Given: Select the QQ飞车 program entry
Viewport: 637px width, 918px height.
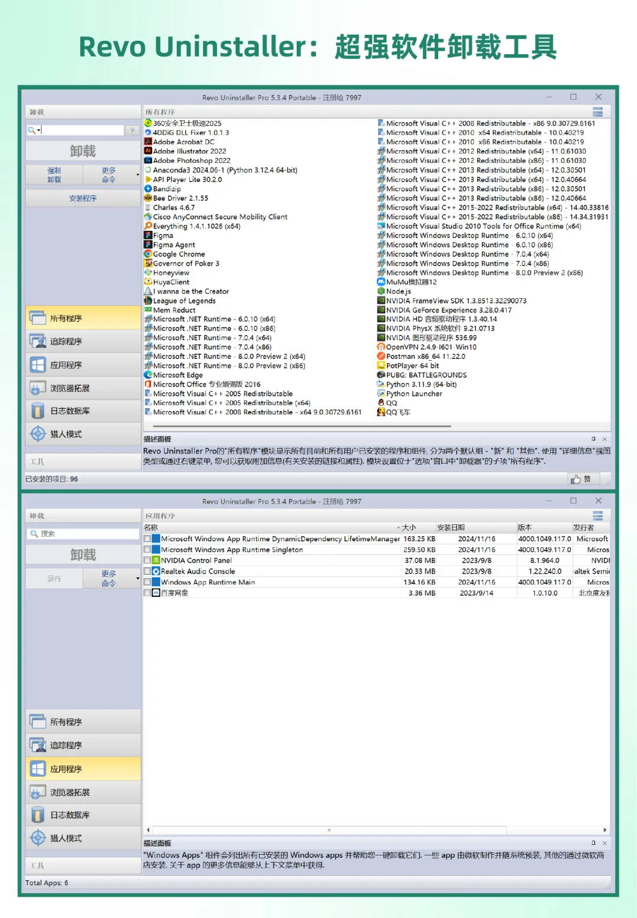Looking at the screenshot, I should 394,412.
